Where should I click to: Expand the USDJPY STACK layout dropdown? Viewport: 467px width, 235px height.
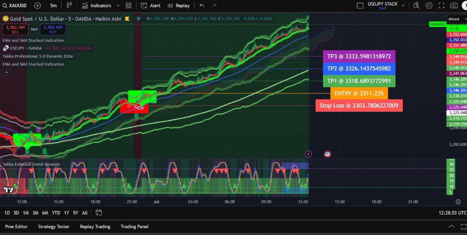click(x=403, y=5)
